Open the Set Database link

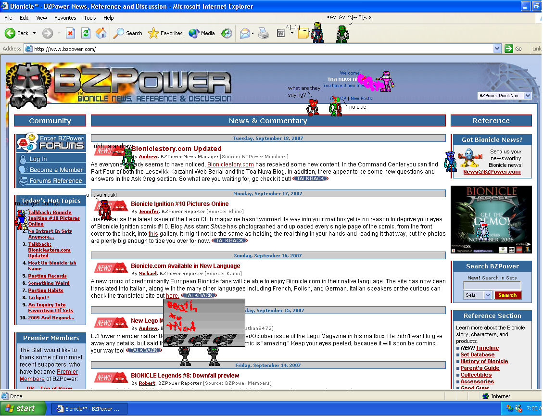click(x=477, y=354)
